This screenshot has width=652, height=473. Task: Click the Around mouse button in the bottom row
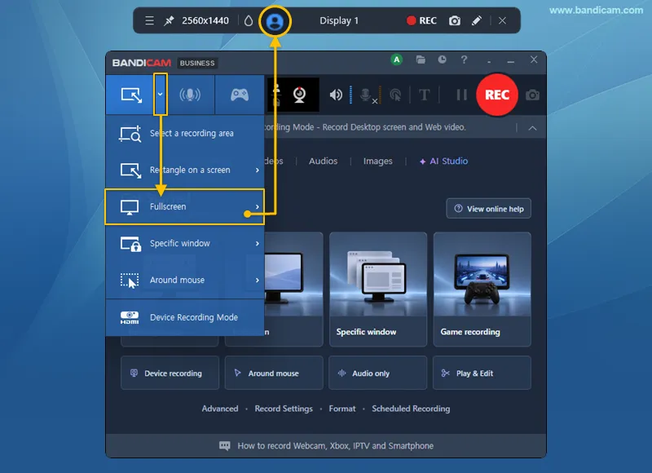[x=274, y=374]
